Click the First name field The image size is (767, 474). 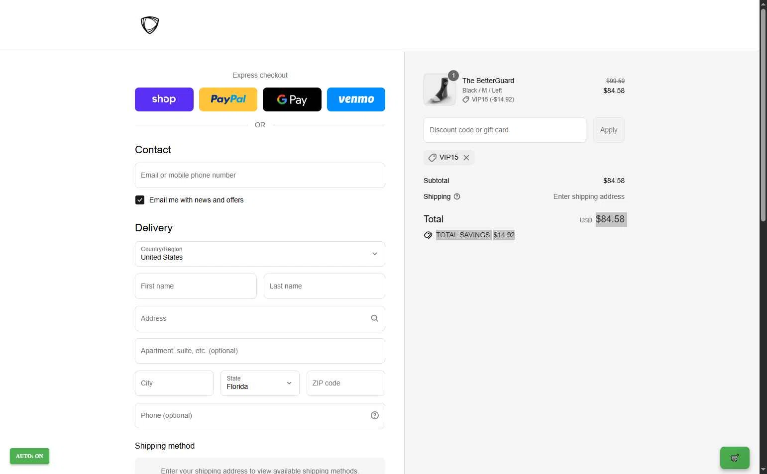(x=196, y=286)
